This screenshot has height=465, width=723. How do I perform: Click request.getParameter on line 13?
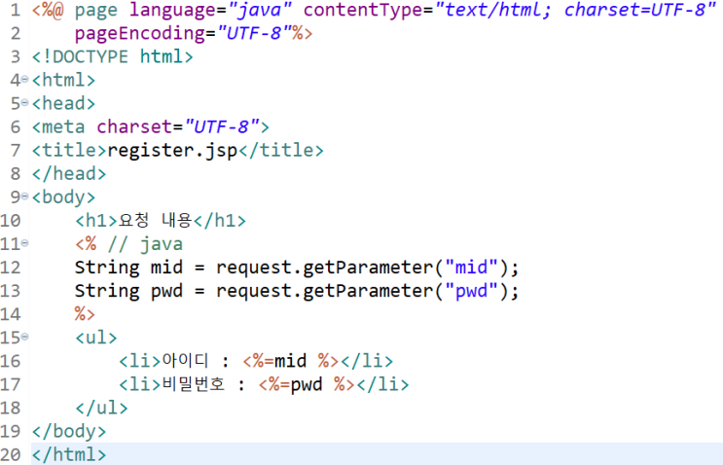coord(325,291)
